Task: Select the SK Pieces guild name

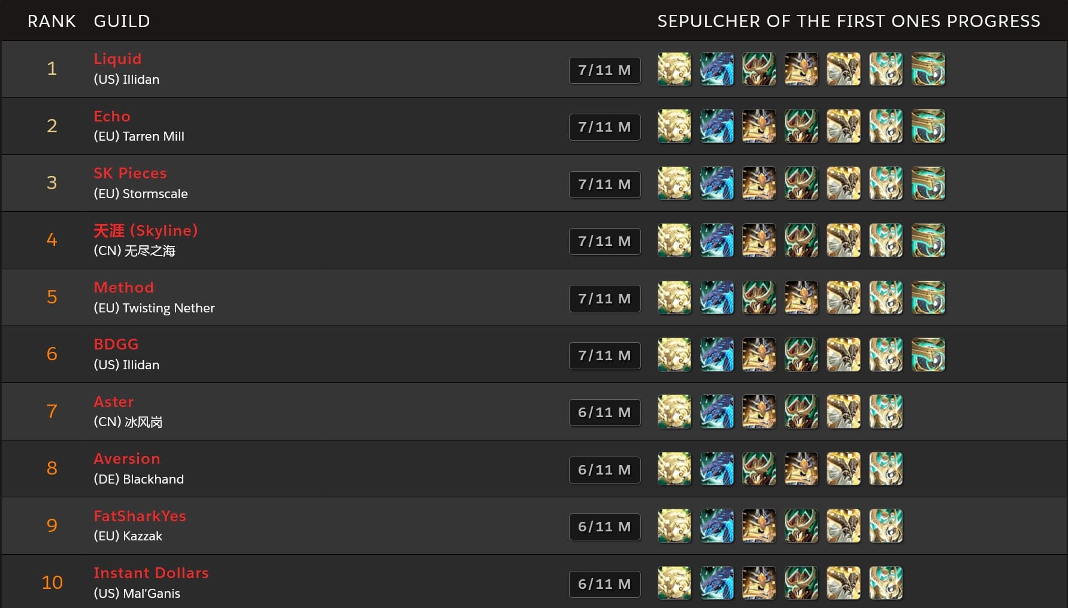Action: (130, 173)
